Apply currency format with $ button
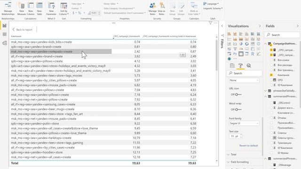The width and height of the screenshot is (301, 169). [x=73, y=13]
